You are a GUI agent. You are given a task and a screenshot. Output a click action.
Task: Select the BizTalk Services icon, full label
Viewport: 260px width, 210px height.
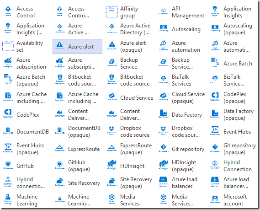163,80
